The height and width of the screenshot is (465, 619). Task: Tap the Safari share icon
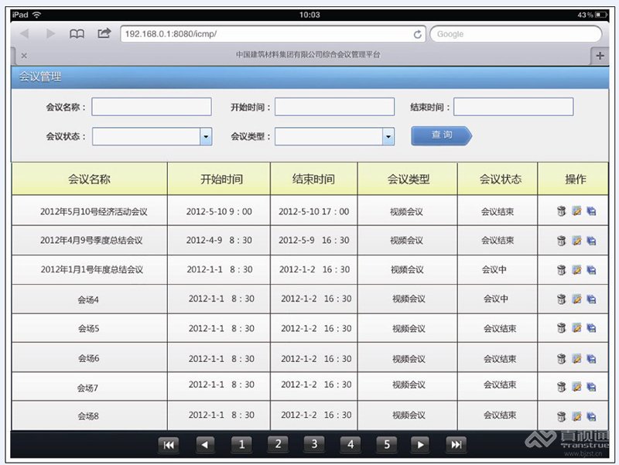[104, 34]
